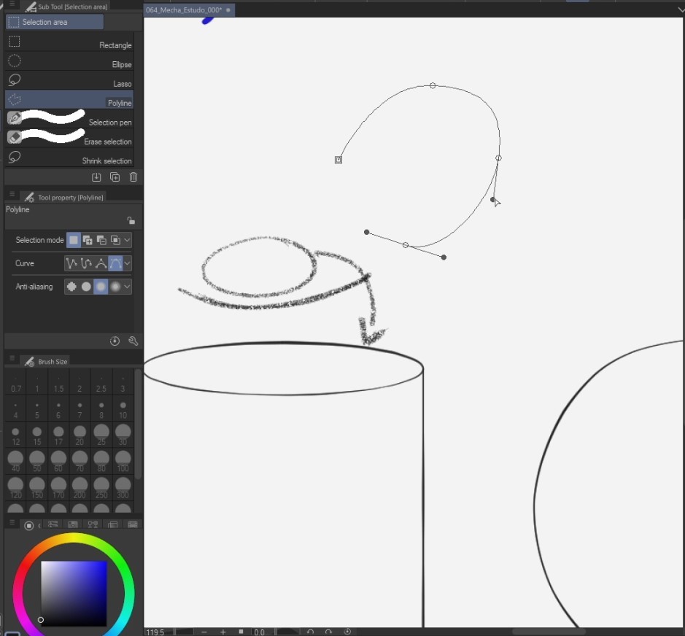Set selection mode to Select from selection
Image resolution: width=685 pixels, height=636 pixels.
click(x=115, y=240)
